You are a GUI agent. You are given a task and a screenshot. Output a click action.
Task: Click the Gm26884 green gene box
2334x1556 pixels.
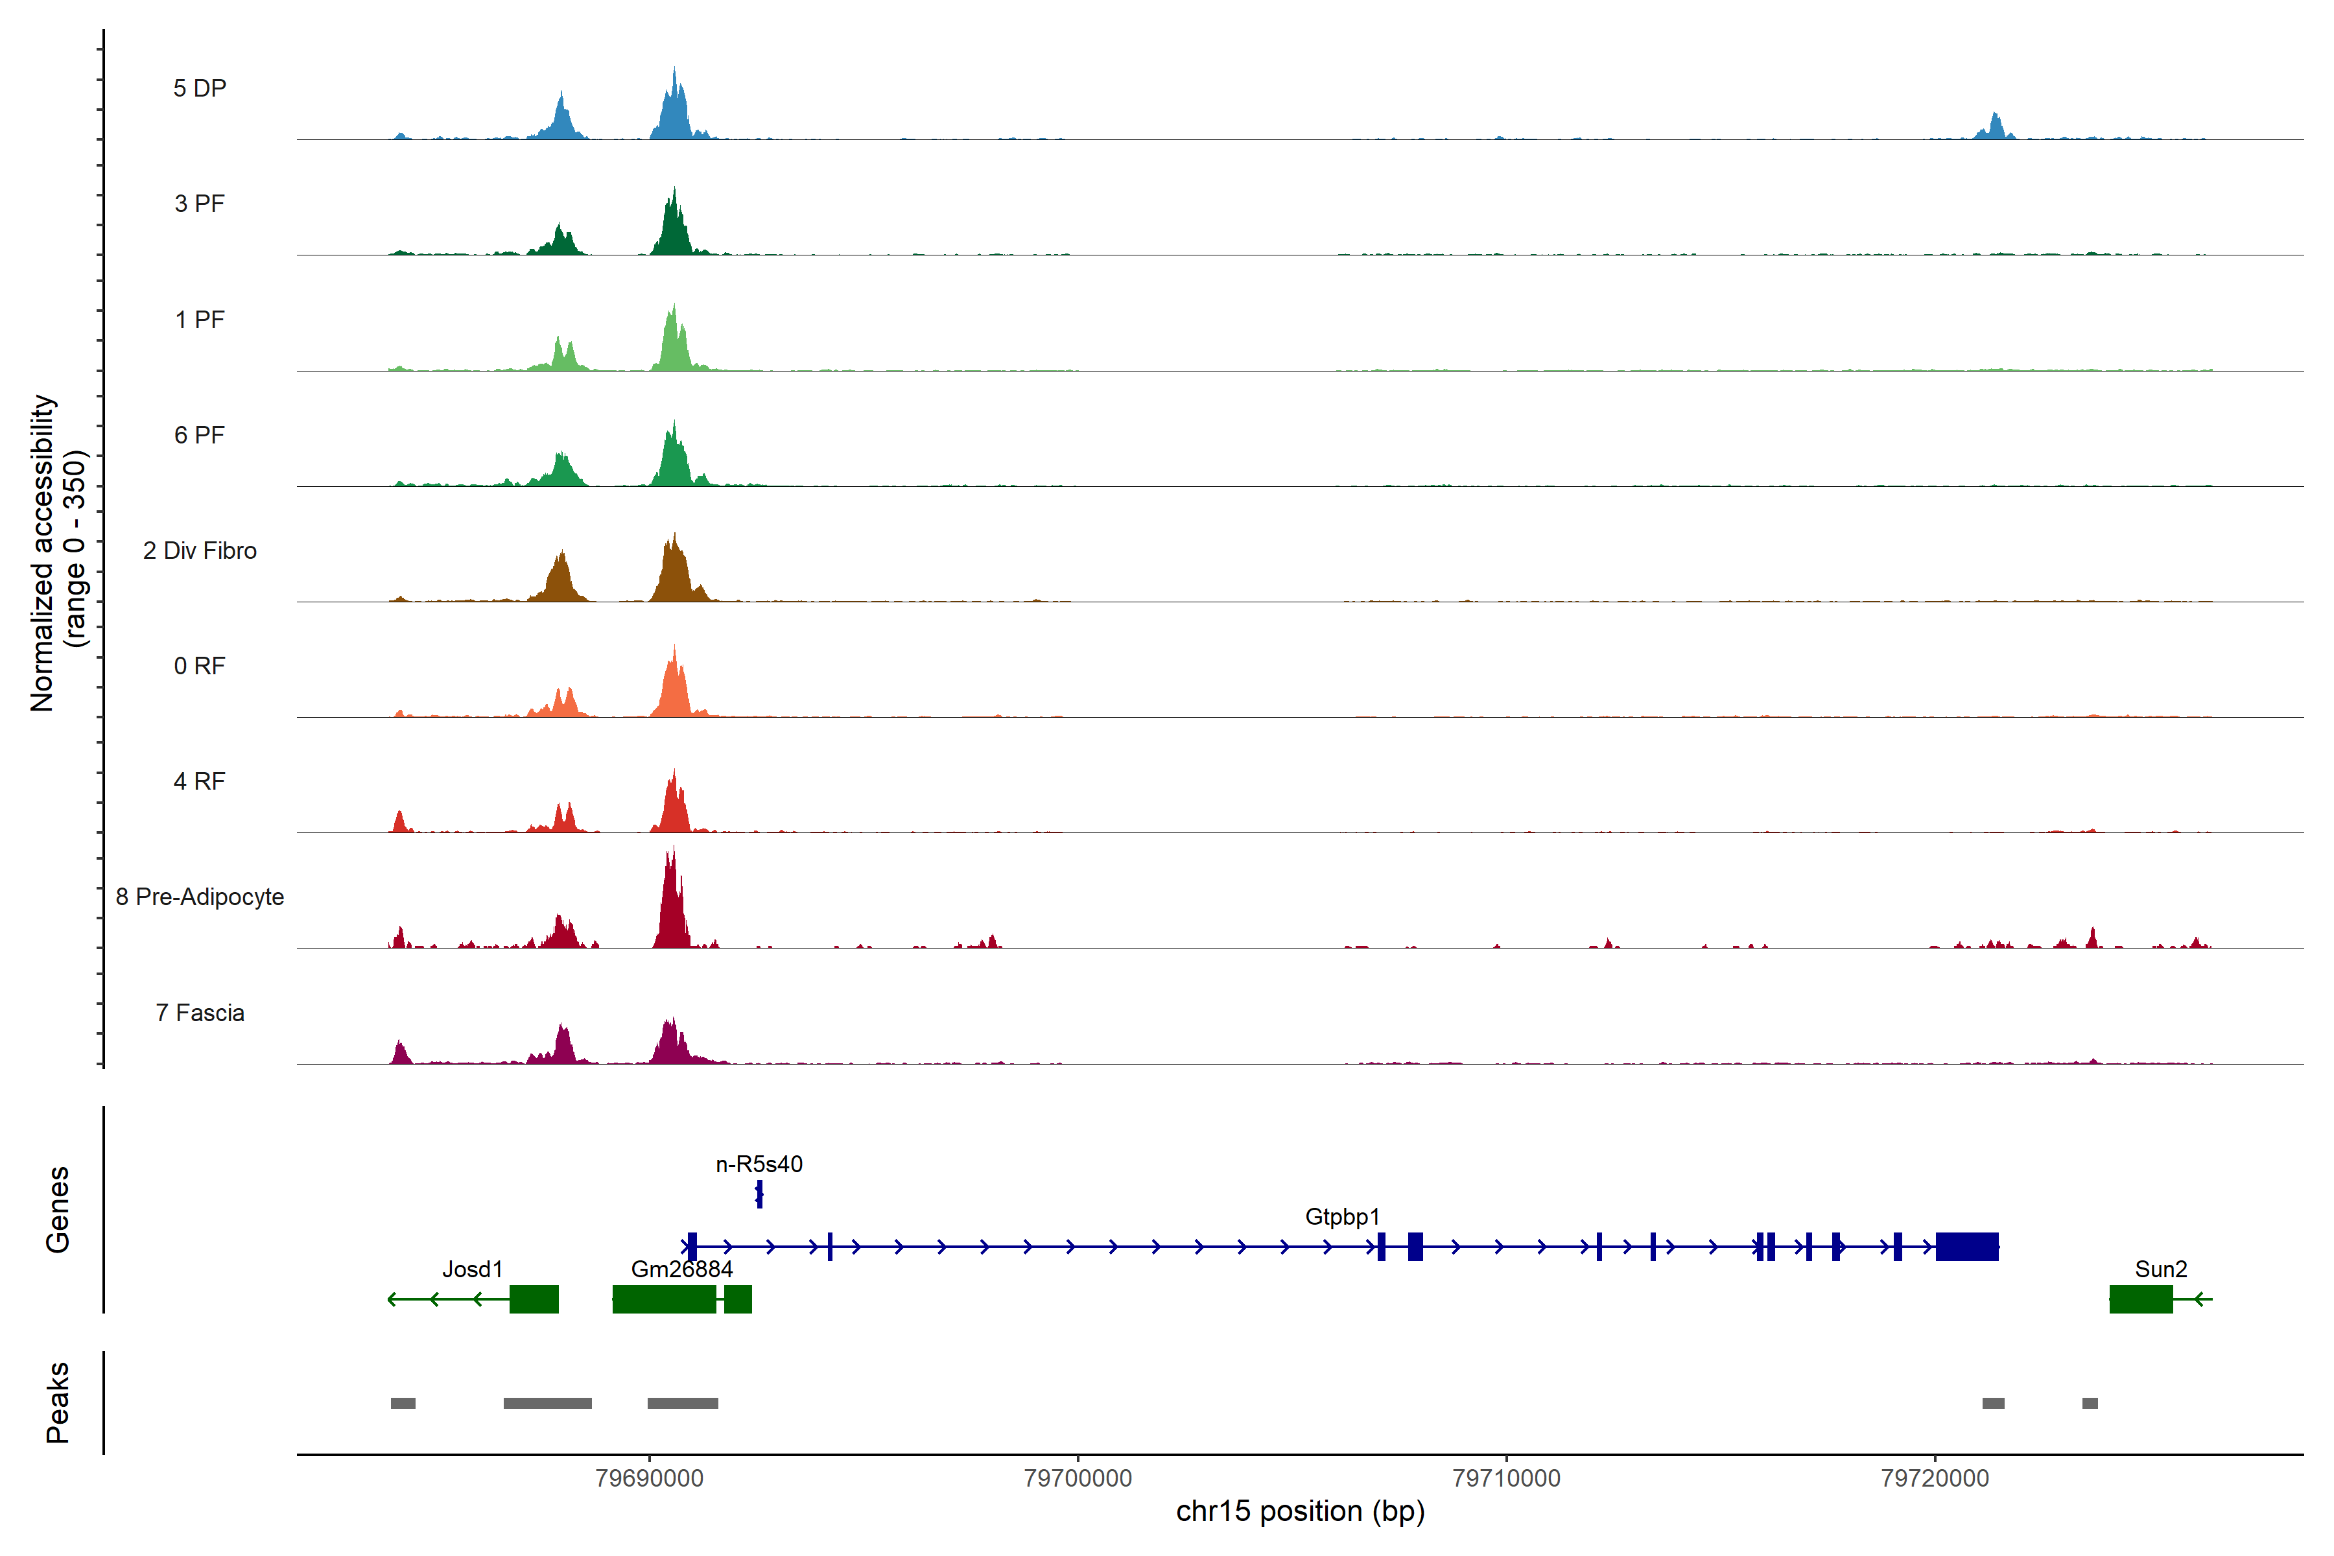(664, 1299)
